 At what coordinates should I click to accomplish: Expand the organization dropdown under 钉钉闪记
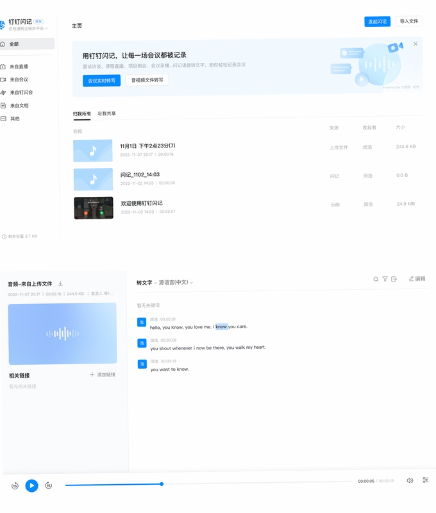click(28, 28)
